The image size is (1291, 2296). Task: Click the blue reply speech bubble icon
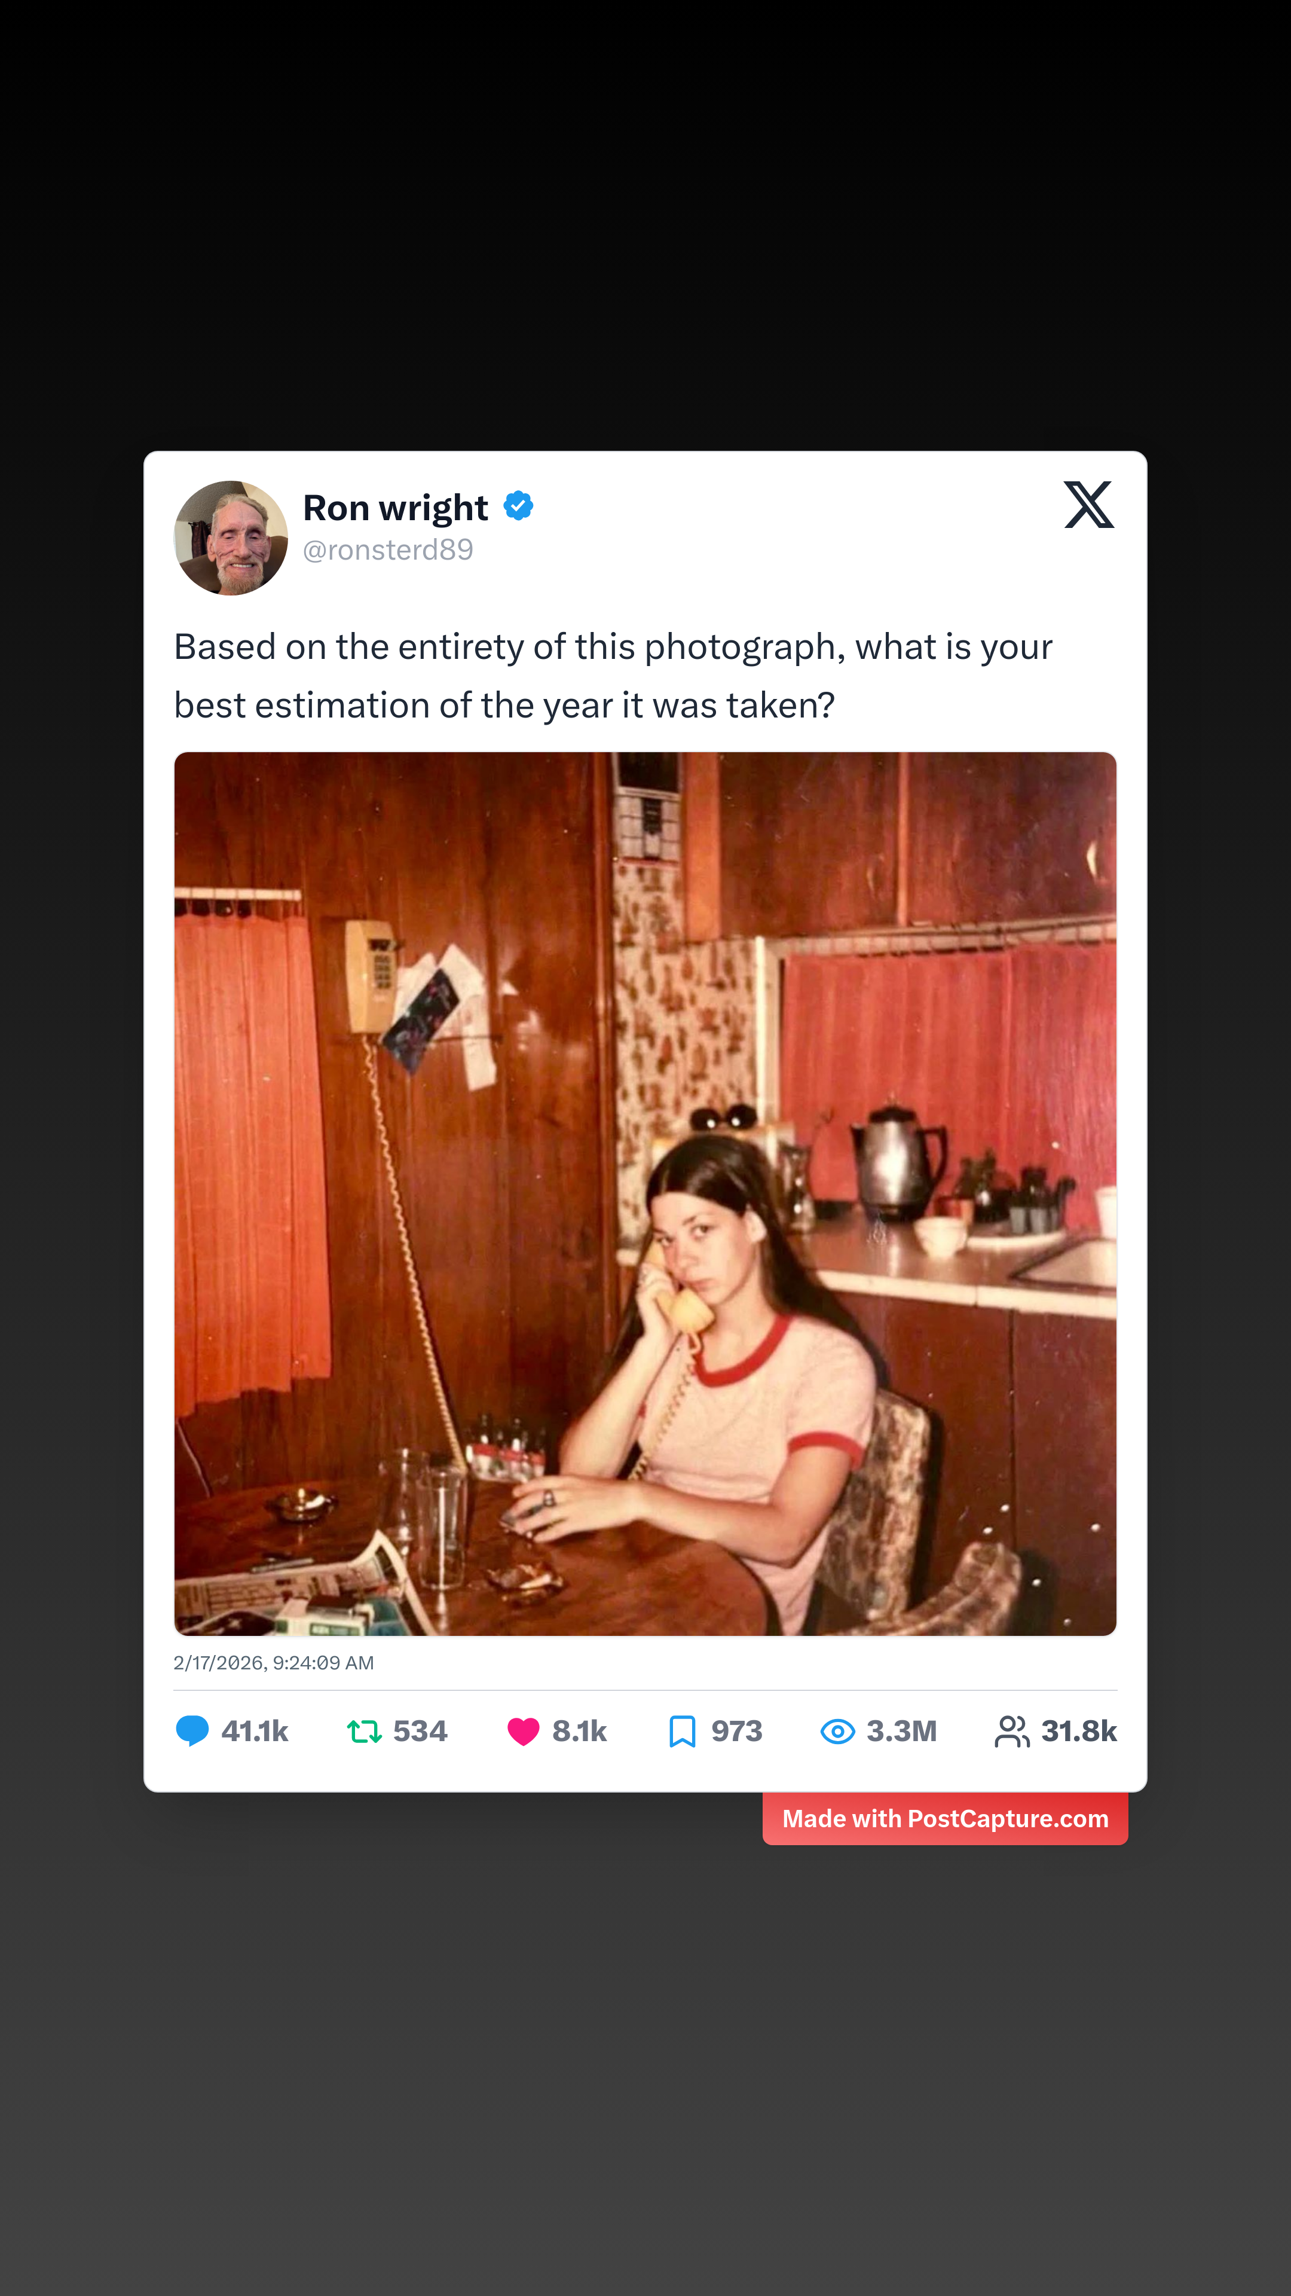(191, 1730)
